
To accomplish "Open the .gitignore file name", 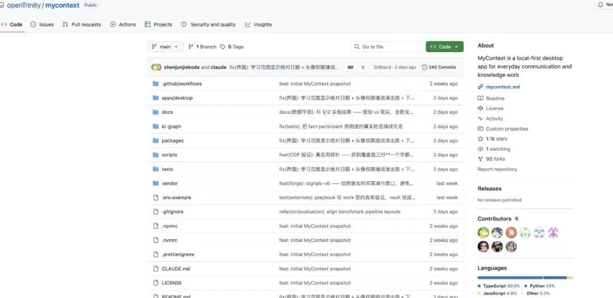I will pos(173,211).
